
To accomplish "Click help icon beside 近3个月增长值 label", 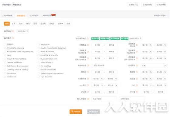I will click(x=88, y=58).
